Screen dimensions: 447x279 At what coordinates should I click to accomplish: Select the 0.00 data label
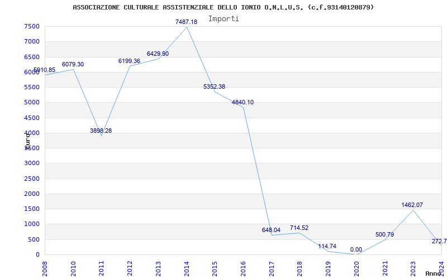356,249
